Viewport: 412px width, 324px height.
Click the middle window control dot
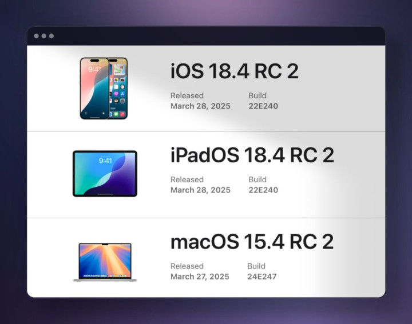click(44, 35)
